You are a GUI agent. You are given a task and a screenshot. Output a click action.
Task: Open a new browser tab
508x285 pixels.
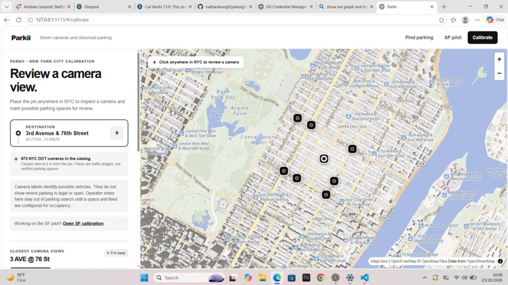click(444, 6)
